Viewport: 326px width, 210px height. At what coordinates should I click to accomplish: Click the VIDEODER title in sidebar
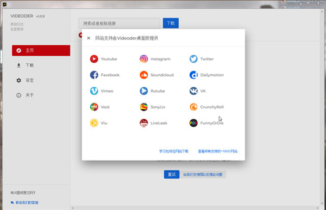(22, 16)
